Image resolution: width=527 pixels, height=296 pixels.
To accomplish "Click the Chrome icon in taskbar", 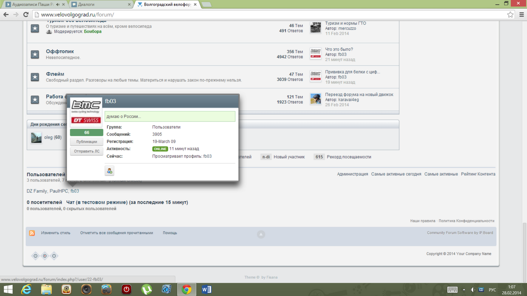I will point(187,289).
